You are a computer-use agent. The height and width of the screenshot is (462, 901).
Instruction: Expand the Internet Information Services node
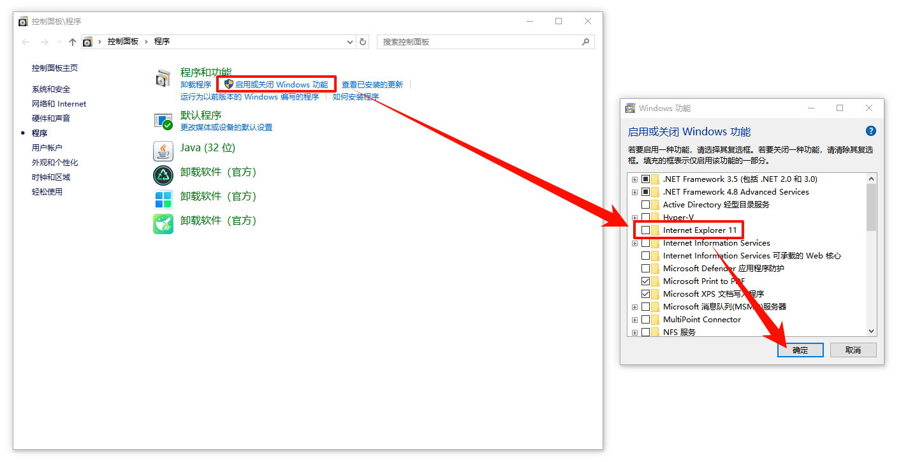[x=634, y=243]
